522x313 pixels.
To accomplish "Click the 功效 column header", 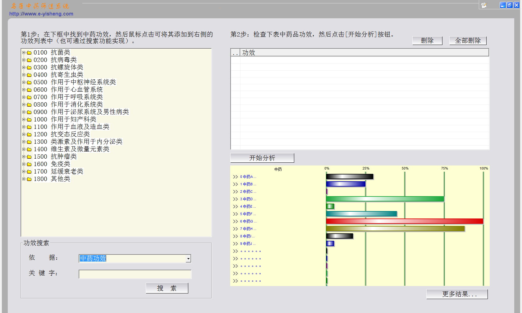I will pos(364,53).
